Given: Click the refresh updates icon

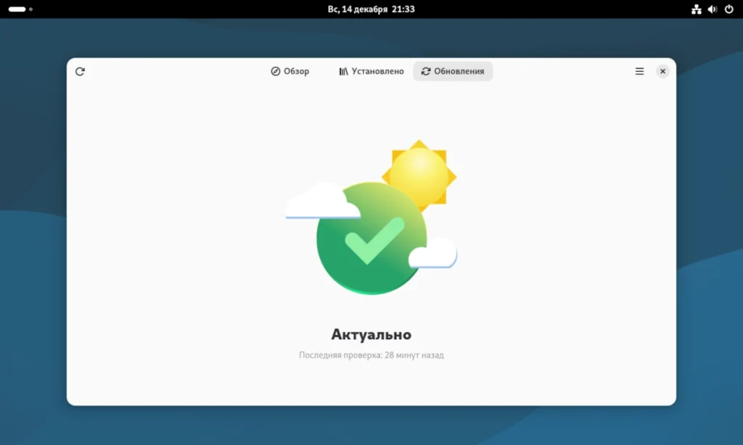Looking at the screenshot, I should coord(80,72).
